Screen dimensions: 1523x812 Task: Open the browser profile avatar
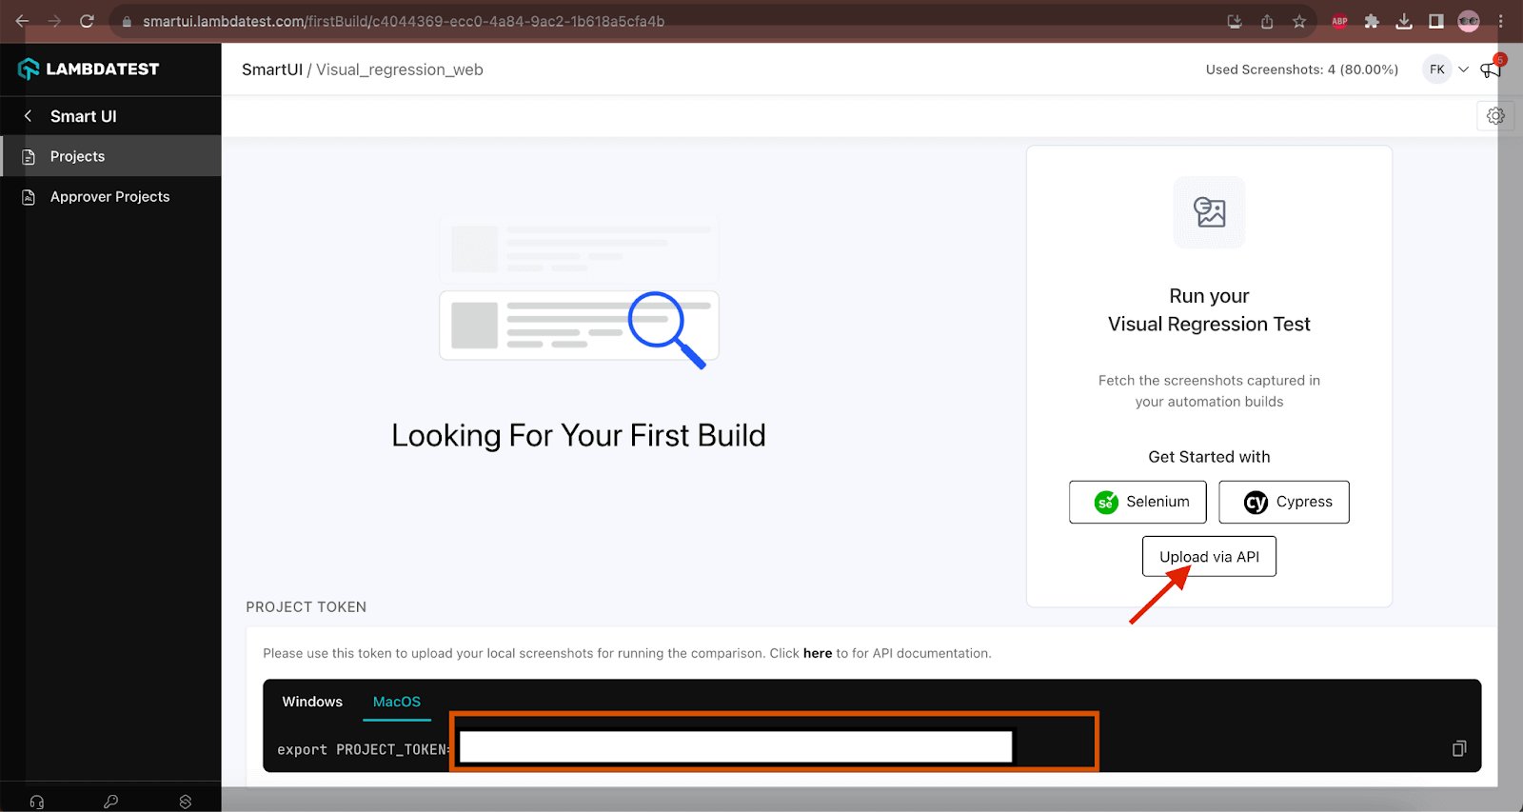1469,21
